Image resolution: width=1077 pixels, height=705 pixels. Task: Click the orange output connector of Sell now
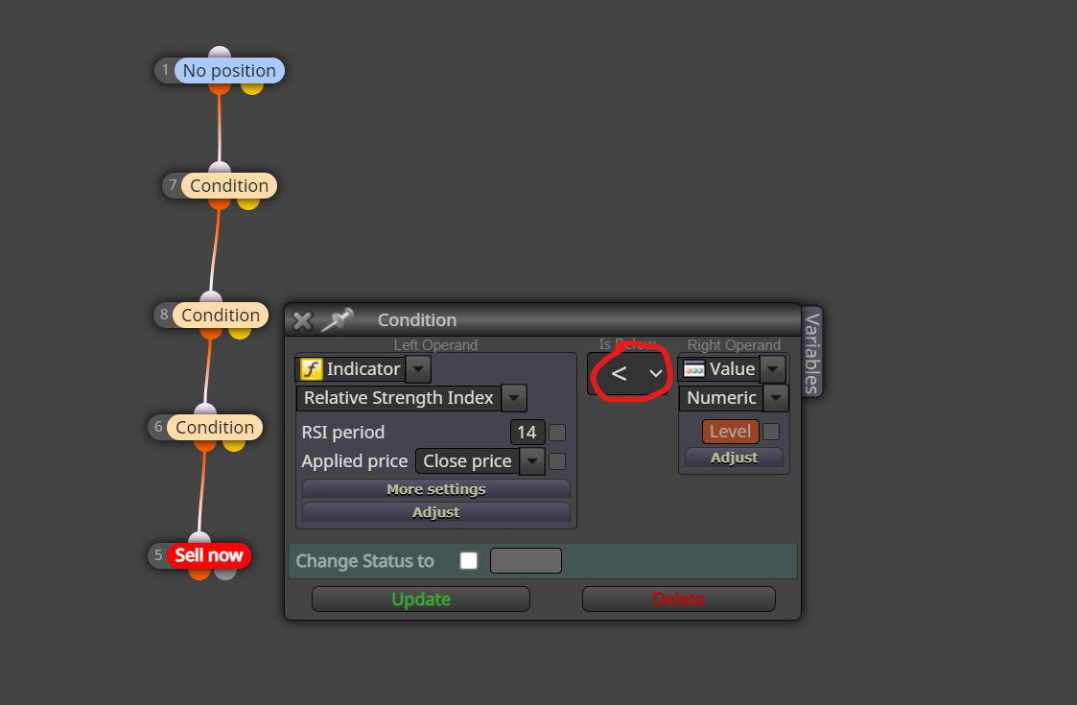pyautogui.click(x=199, y=573)
